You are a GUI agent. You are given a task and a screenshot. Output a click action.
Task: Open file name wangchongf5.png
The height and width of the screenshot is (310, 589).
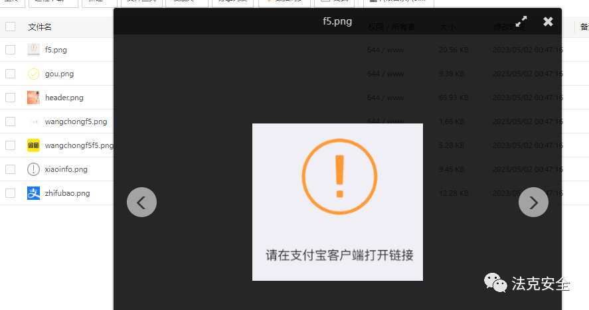(76, 121)
